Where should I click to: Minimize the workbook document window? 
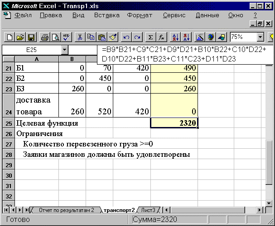[x=253, y=24]
